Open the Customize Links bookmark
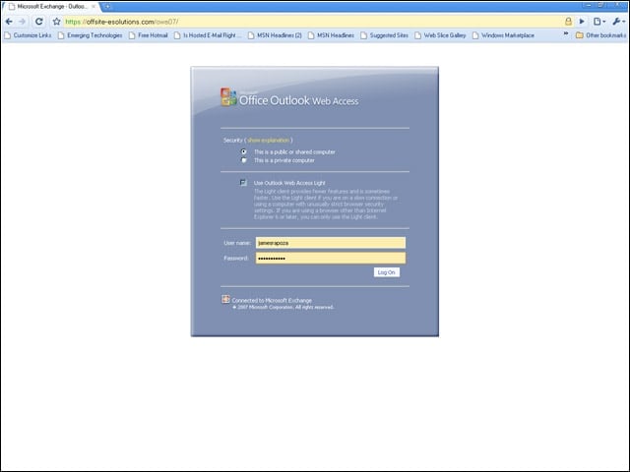Viewport: 630px width, 472px height. [28, 35]
